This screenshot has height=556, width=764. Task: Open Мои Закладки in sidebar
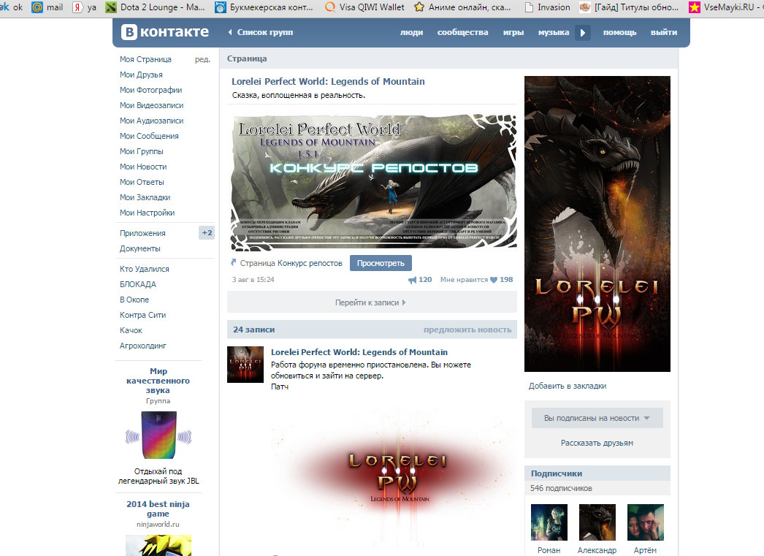145,197
